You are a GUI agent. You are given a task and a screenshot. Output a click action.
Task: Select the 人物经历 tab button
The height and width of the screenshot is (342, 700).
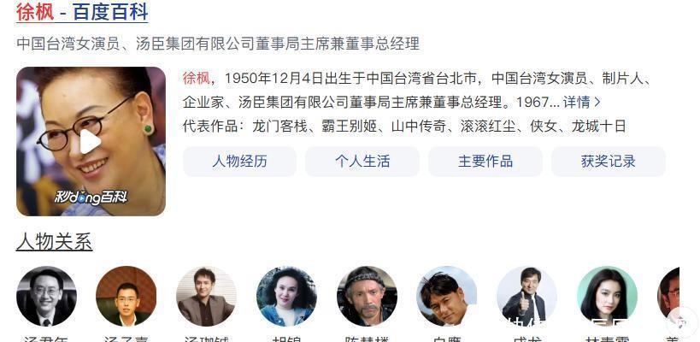(239, 162)
